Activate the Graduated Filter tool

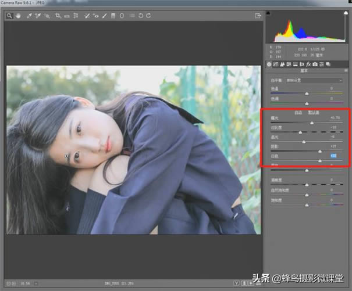113,16
